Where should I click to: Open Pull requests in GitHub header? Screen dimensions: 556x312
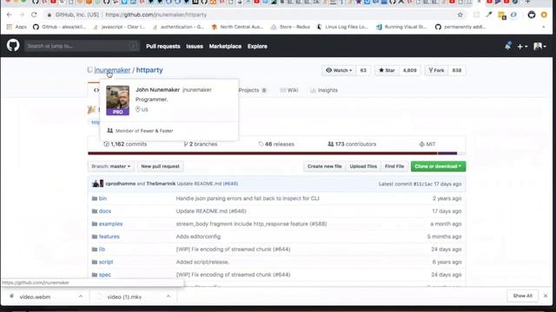pos(163,46)
